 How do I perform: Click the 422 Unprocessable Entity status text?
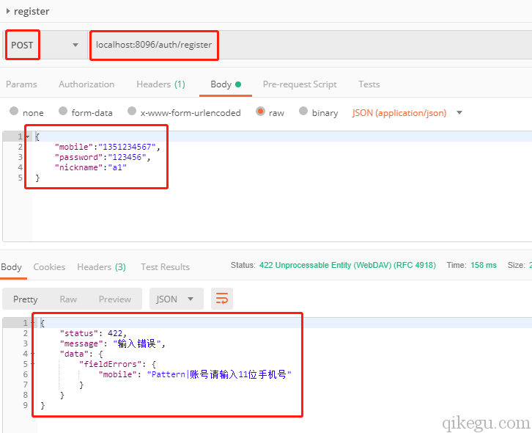pos(347,265)
